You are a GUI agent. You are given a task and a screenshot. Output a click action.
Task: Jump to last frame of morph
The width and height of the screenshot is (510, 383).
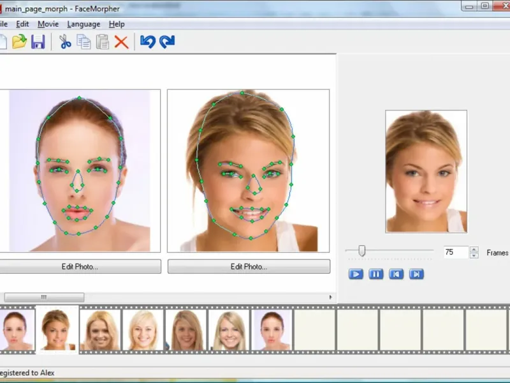(416, 274)
